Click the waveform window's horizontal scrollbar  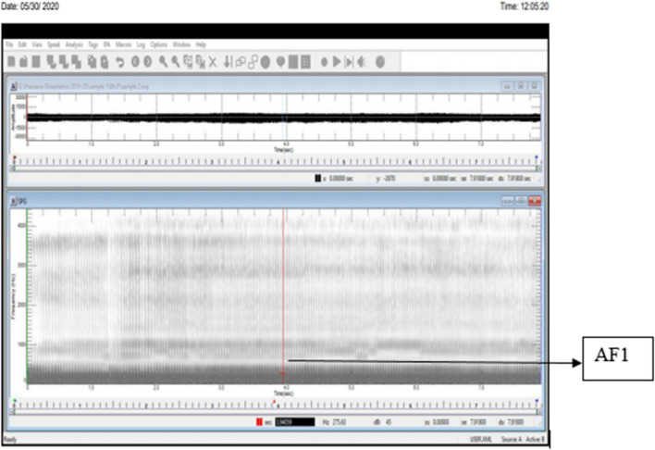[x=278, y=169]
